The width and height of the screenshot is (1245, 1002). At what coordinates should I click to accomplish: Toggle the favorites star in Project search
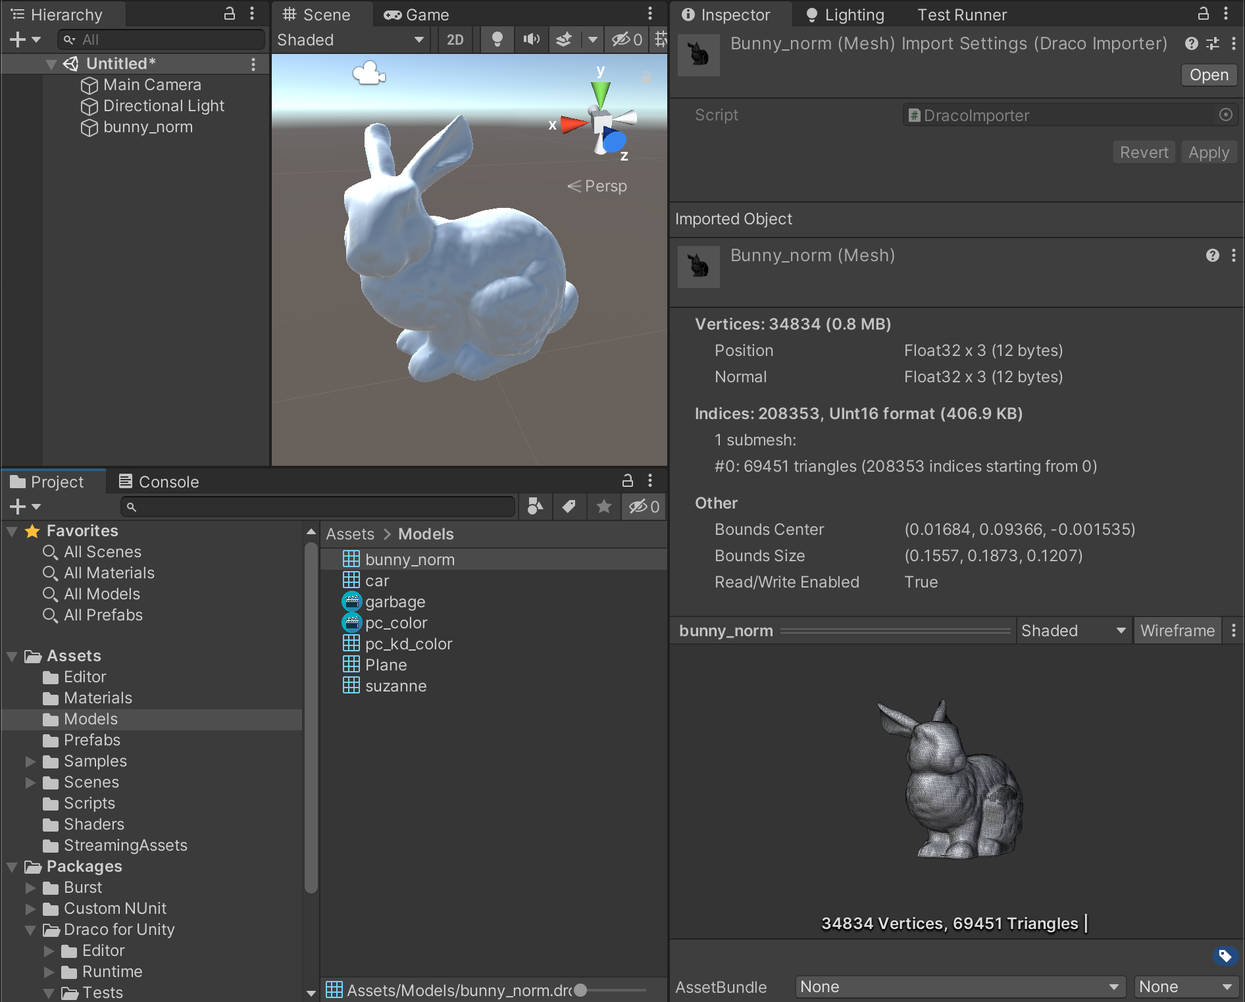click(x=603, y=507)
